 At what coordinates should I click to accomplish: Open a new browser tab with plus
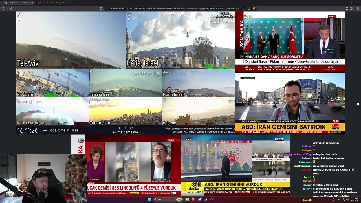pyautogui.click(x=72, y=3)
